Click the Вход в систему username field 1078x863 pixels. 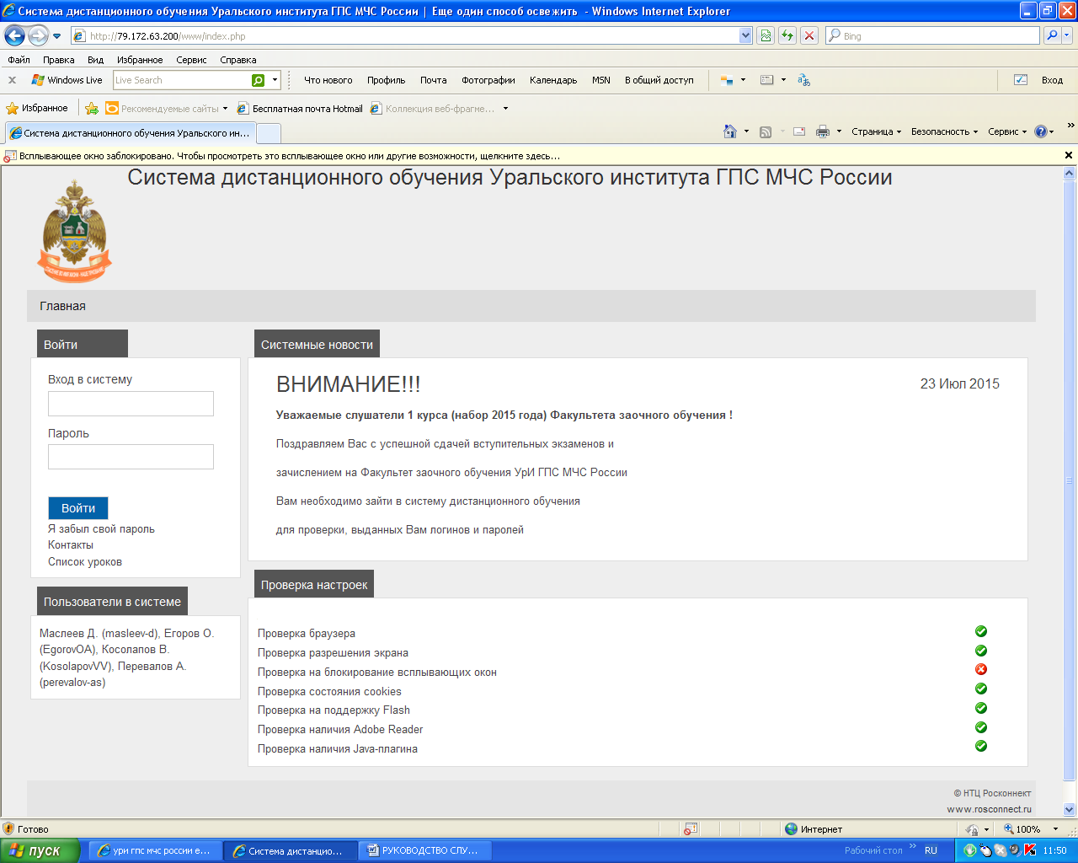tap(131, 404)
